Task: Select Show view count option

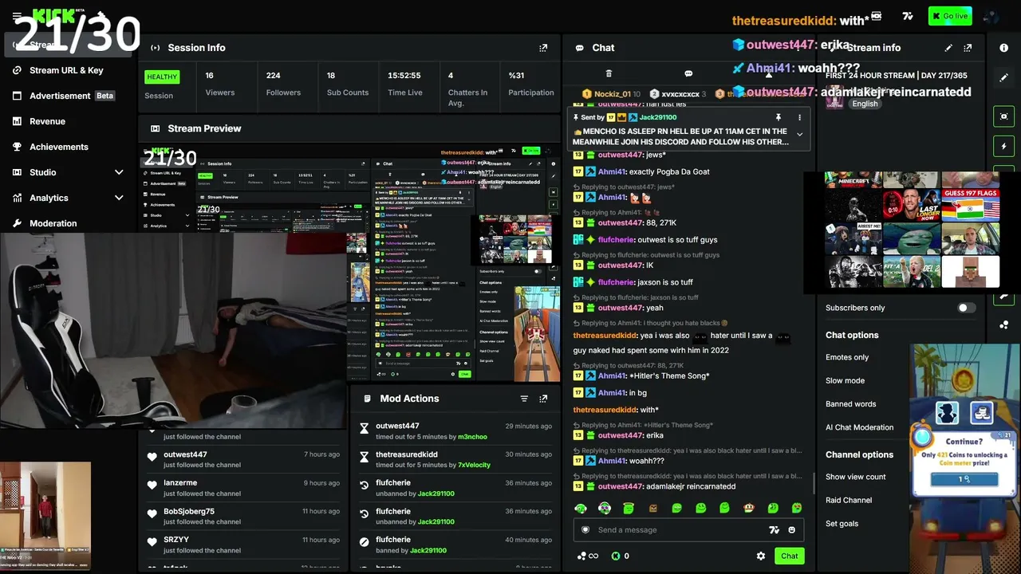Action: pos(855,477)
